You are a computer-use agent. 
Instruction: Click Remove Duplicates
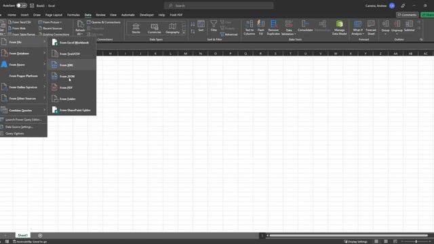tap(273, 28)
